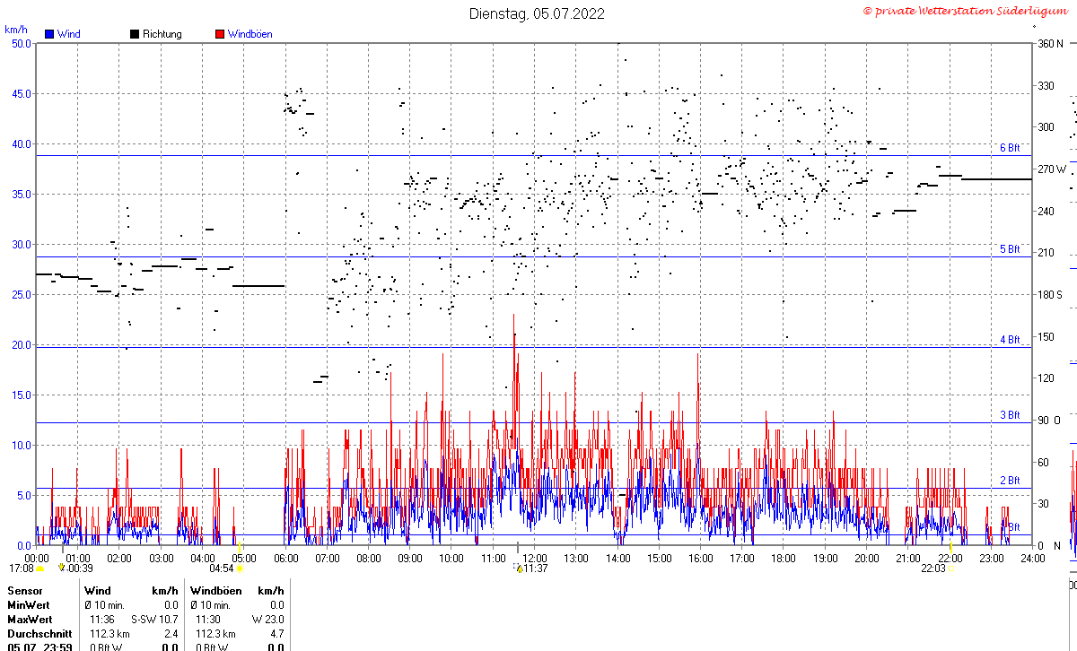Image resolution: width=1077 pixels, height=651 pixels.
Task: Click the moon arrow icon near 00:39
Action: 61,568
